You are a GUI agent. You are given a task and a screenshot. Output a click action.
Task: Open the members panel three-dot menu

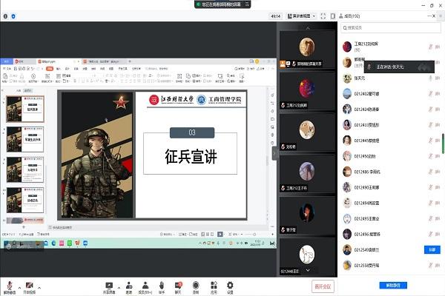click(x=429, y=16)
